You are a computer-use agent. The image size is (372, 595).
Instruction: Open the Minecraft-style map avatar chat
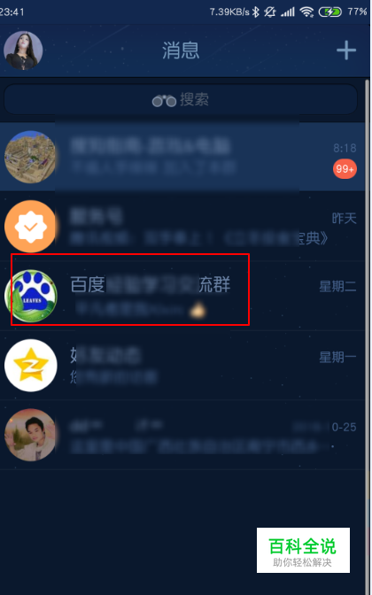tap(30, 157)
